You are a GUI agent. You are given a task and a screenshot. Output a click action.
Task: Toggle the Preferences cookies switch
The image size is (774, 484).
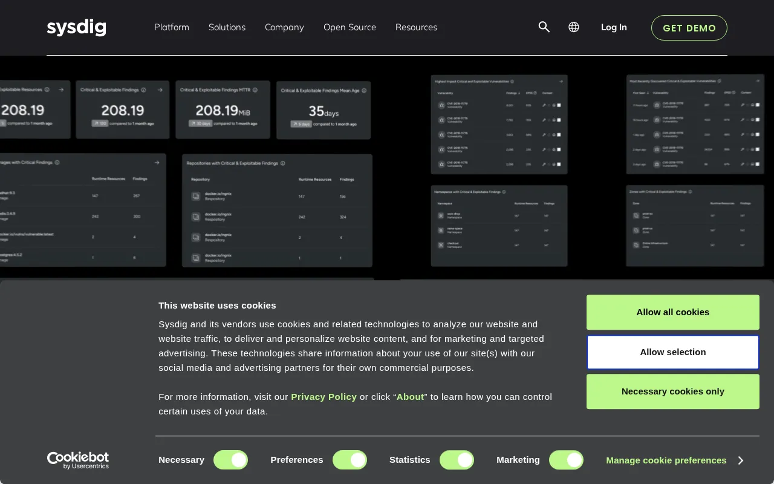[x=350, y=460]
